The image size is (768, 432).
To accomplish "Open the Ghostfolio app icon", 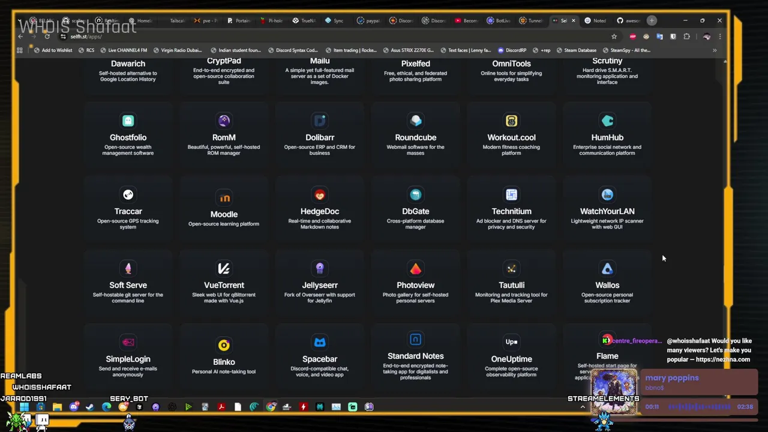I will click(128, 121).
